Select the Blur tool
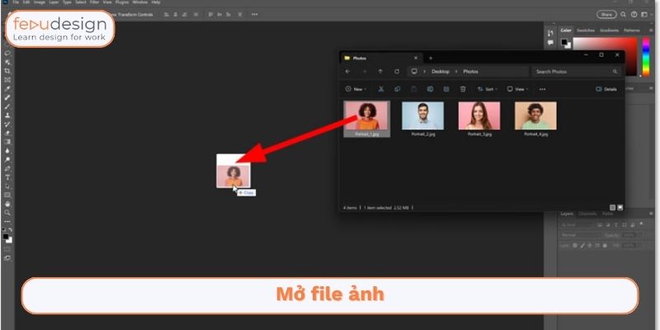The image size is (660, 330). click(x=7, y=151)
